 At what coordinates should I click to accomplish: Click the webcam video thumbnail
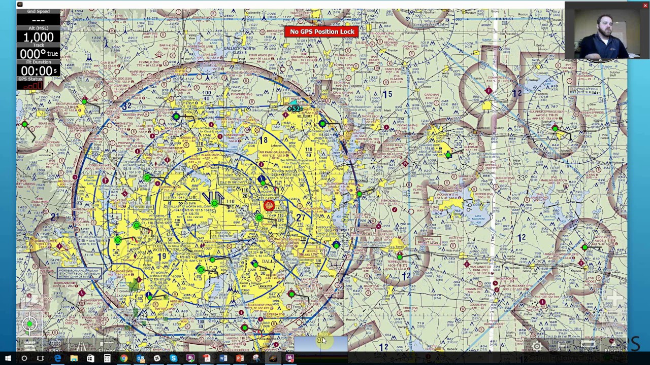pyautogui.click(x=605, y=31)
